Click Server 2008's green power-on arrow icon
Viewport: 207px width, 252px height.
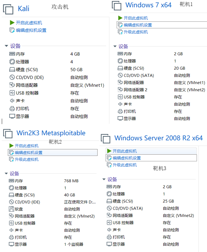[109, 151]
